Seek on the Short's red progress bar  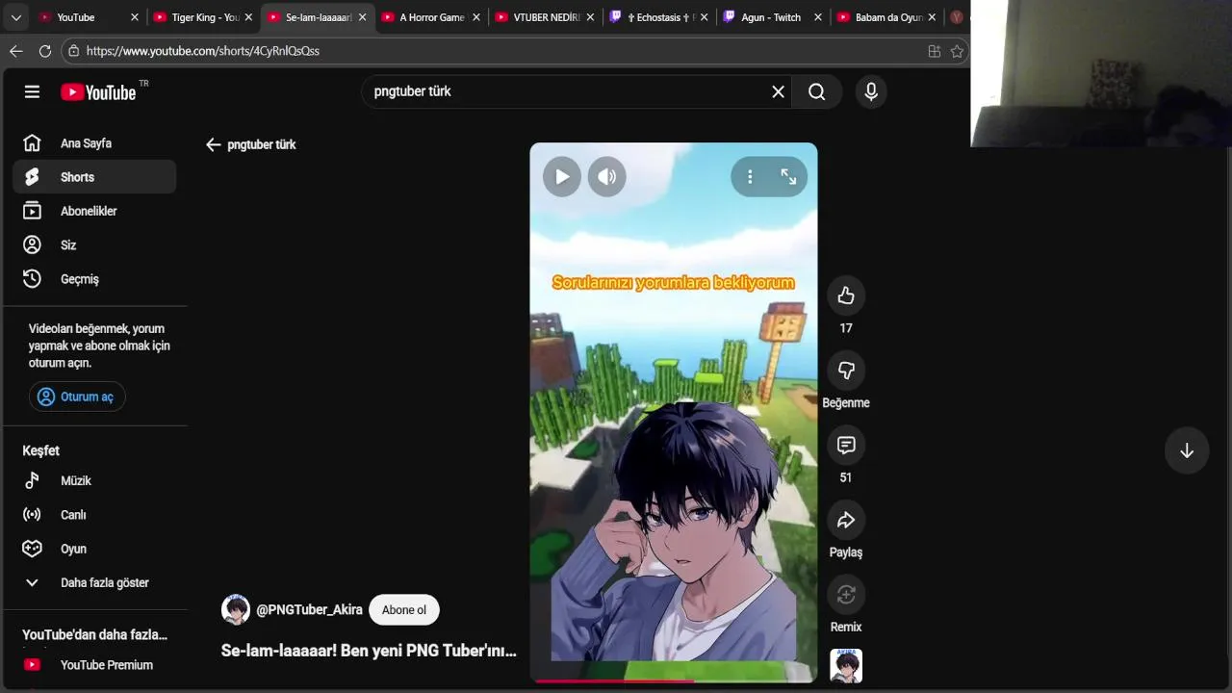(674, 680)
